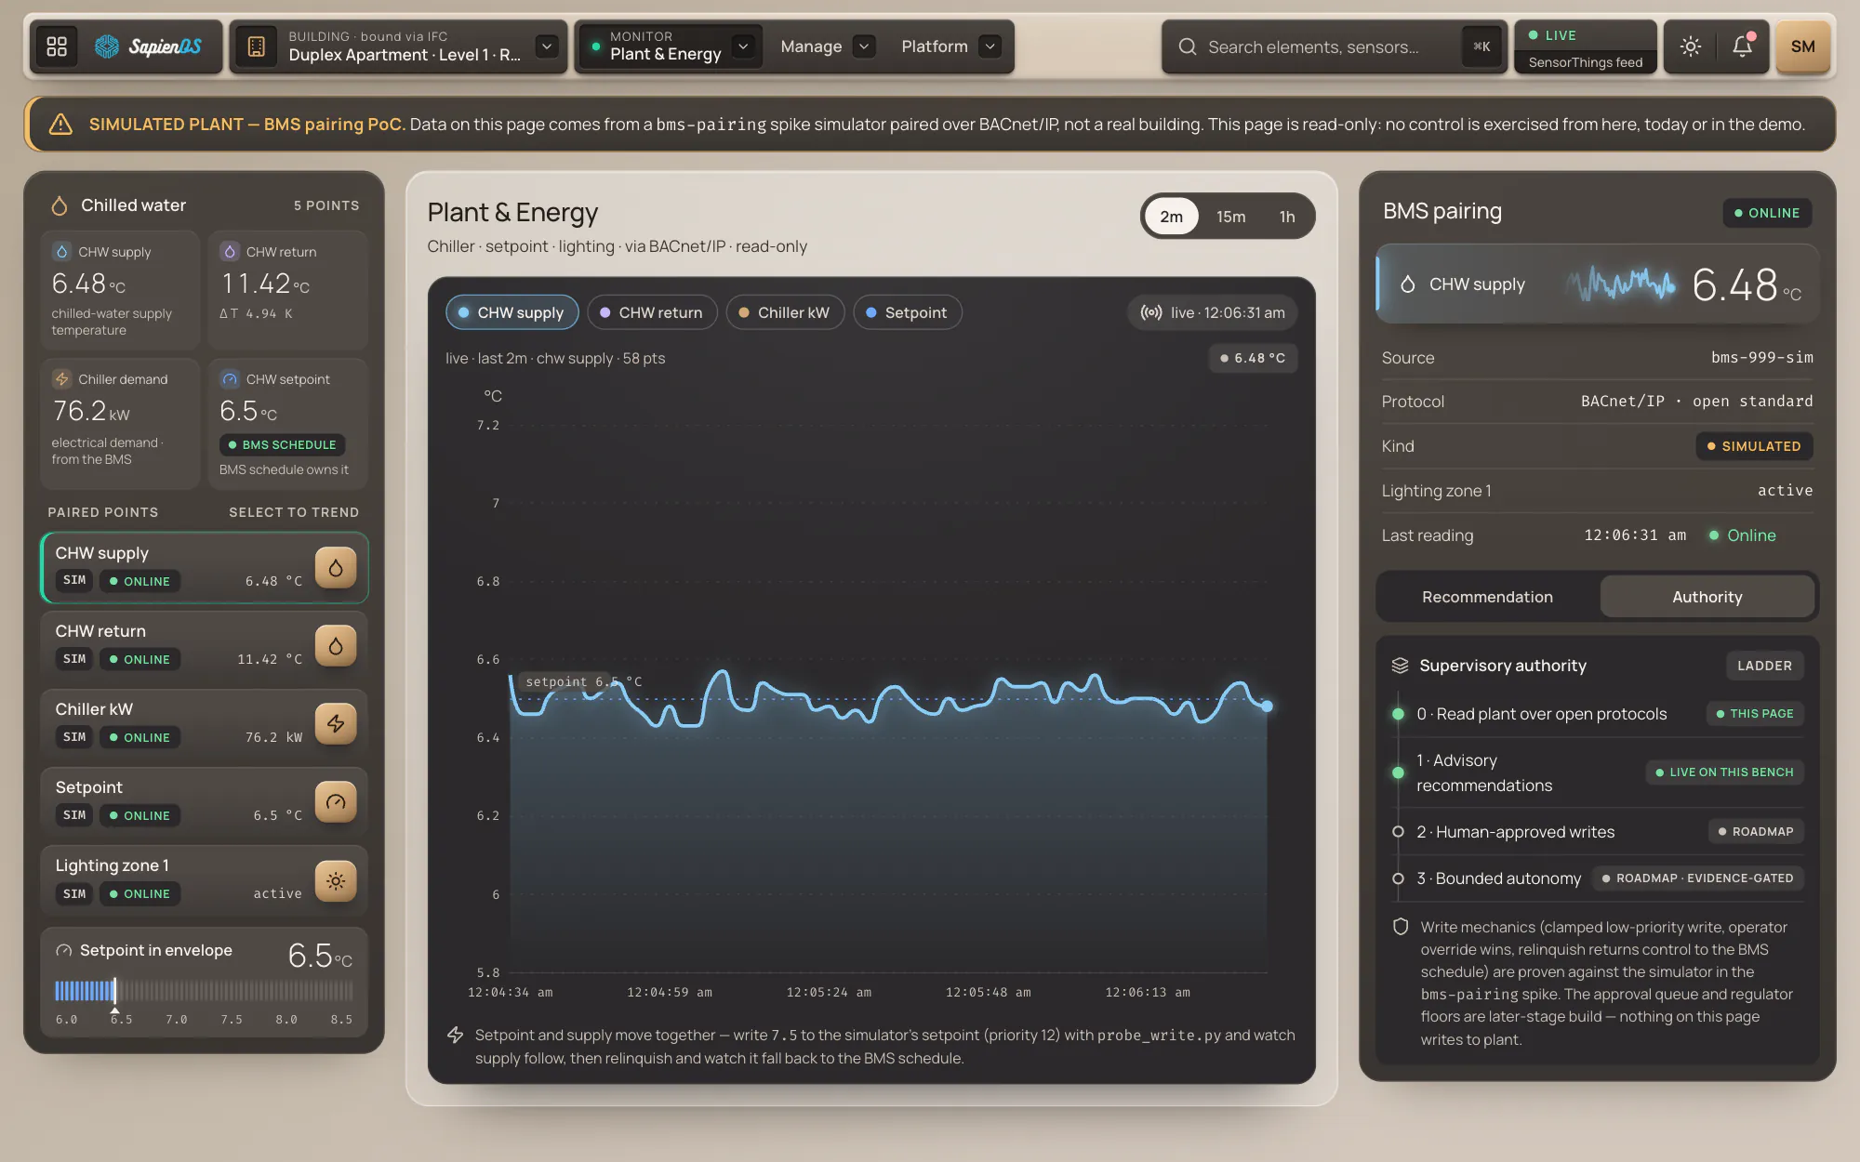Trend Lighting zone 1 with the sun icon

pos(336,880)
